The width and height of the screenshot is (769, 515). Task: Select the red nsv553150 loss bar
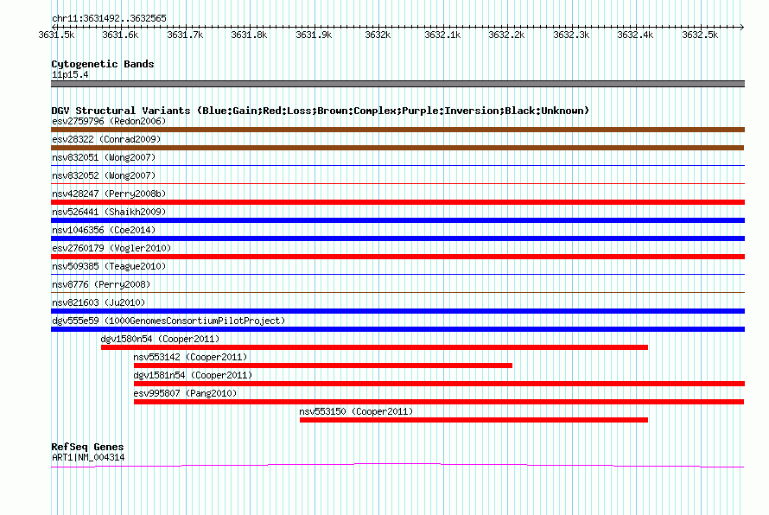pyautogui.click(x=473, y=420)
